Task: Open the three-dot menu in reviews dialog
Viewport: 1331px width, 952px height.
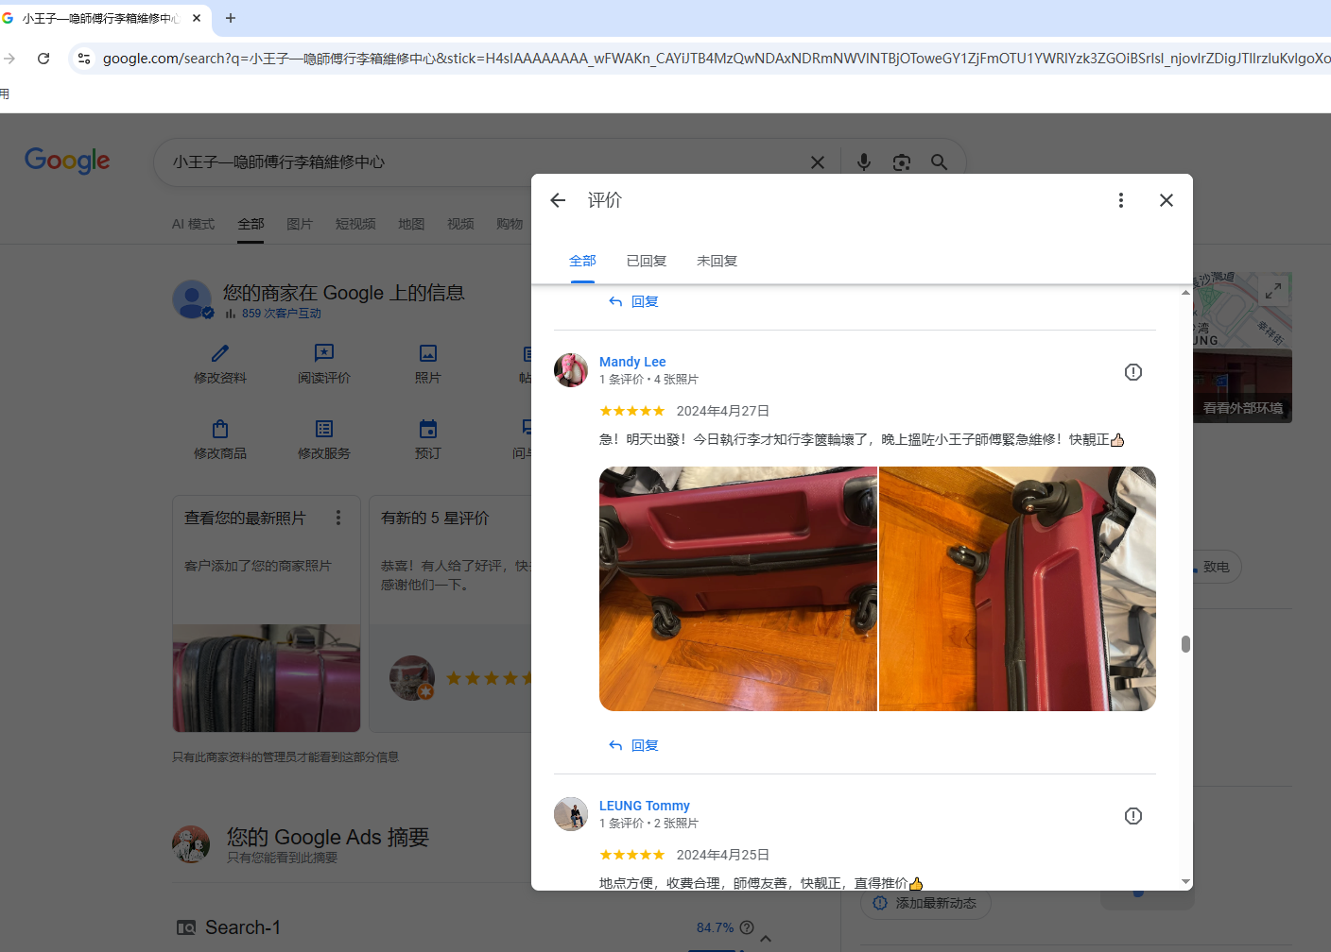Action: [x=1120, y=200]
